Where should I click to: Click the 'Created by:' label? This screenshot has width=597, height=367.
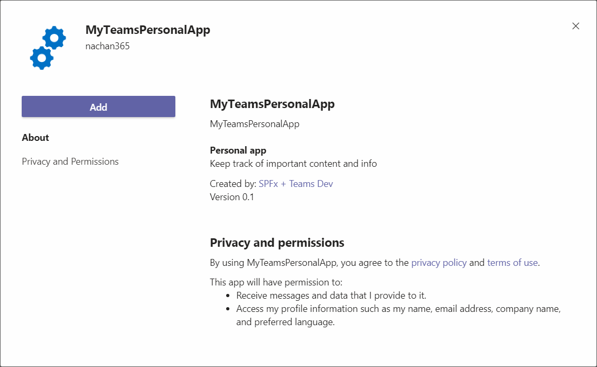(x=233, y=184)
